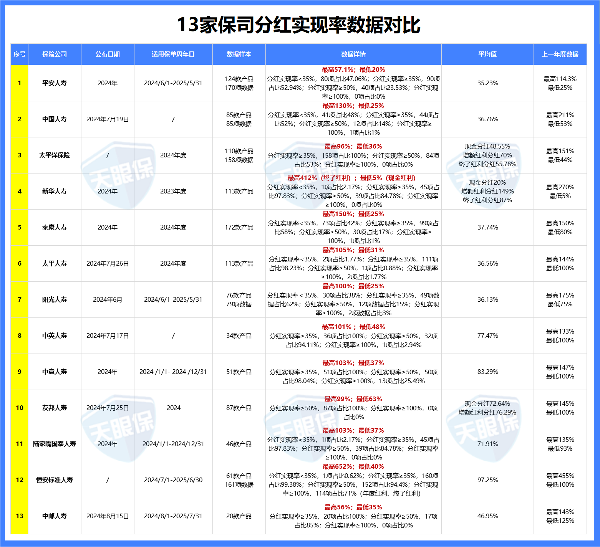点击"恒安标准人寿"的"最高652%"红字
Screen dimensions: 600x547
[x=354, y=467]
